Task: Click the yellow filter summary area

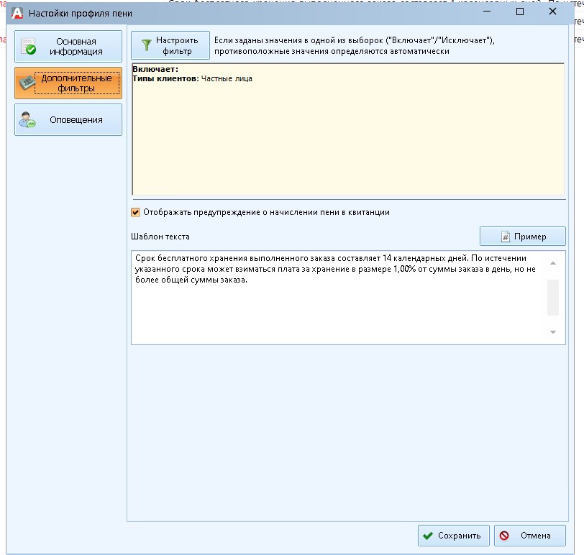Action: tap(347, 137)
